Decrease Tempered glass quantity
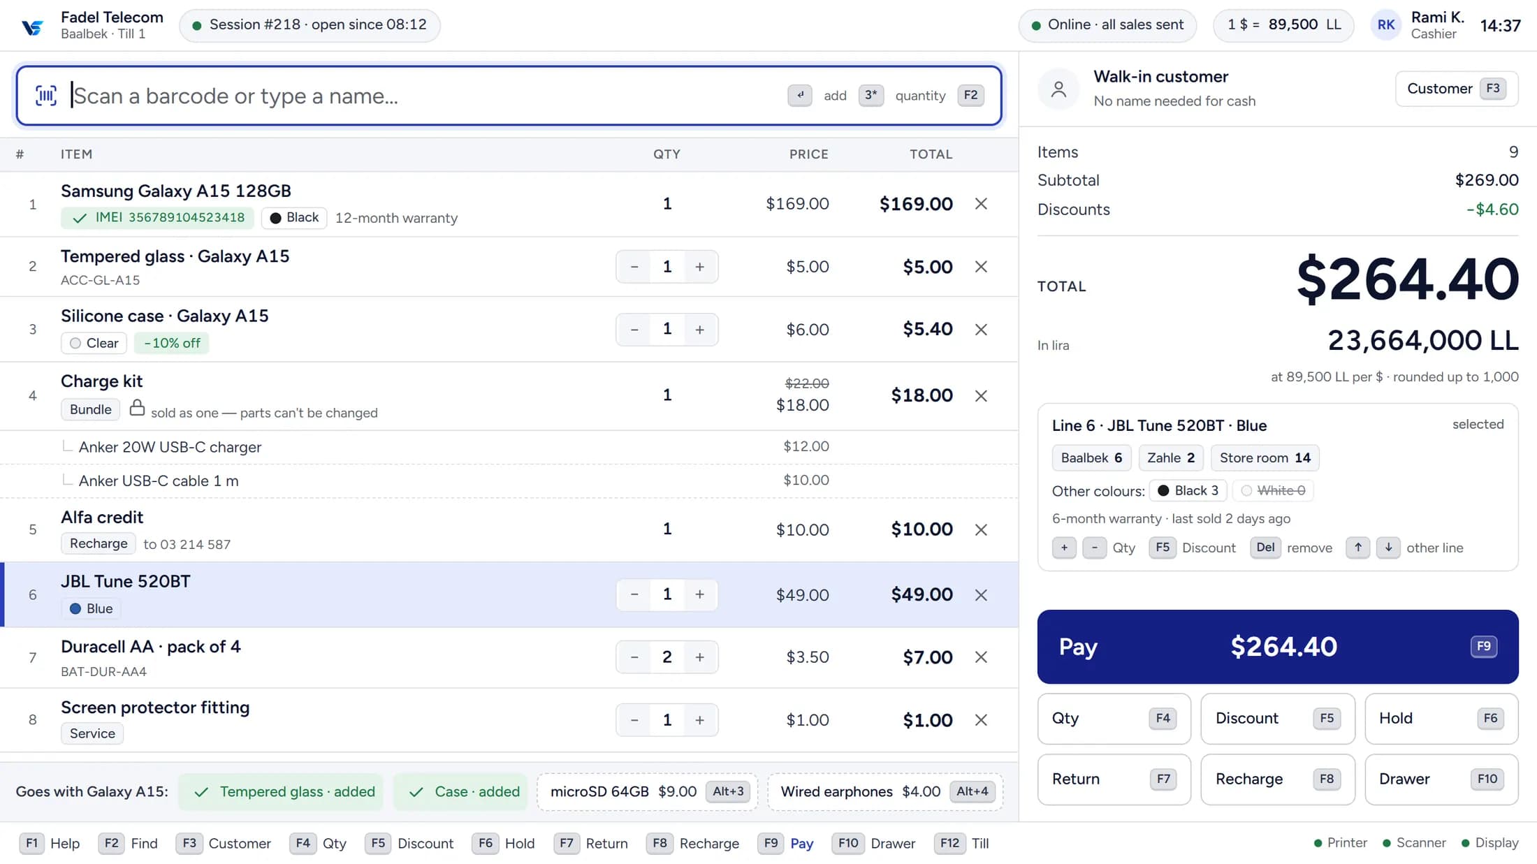This screenshot has height=864, width=1537. [x=634, y=267]
